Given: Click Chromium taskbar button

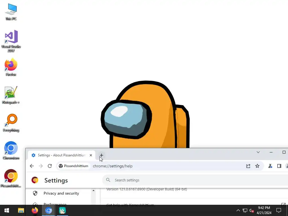Looking at the screenshot, I should [x=48, y=210].
